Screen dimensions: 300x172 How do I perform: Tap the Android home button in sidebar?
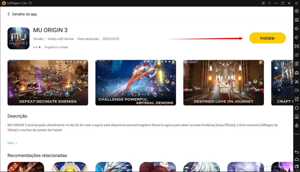pyautogui.click(x=296, y=159)
